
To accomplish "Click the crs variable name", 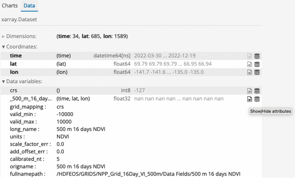I will 14,90.
